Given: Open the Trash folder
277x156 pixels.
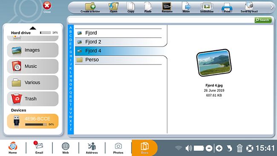Looking at the screenshot, I should coord(33,99).
